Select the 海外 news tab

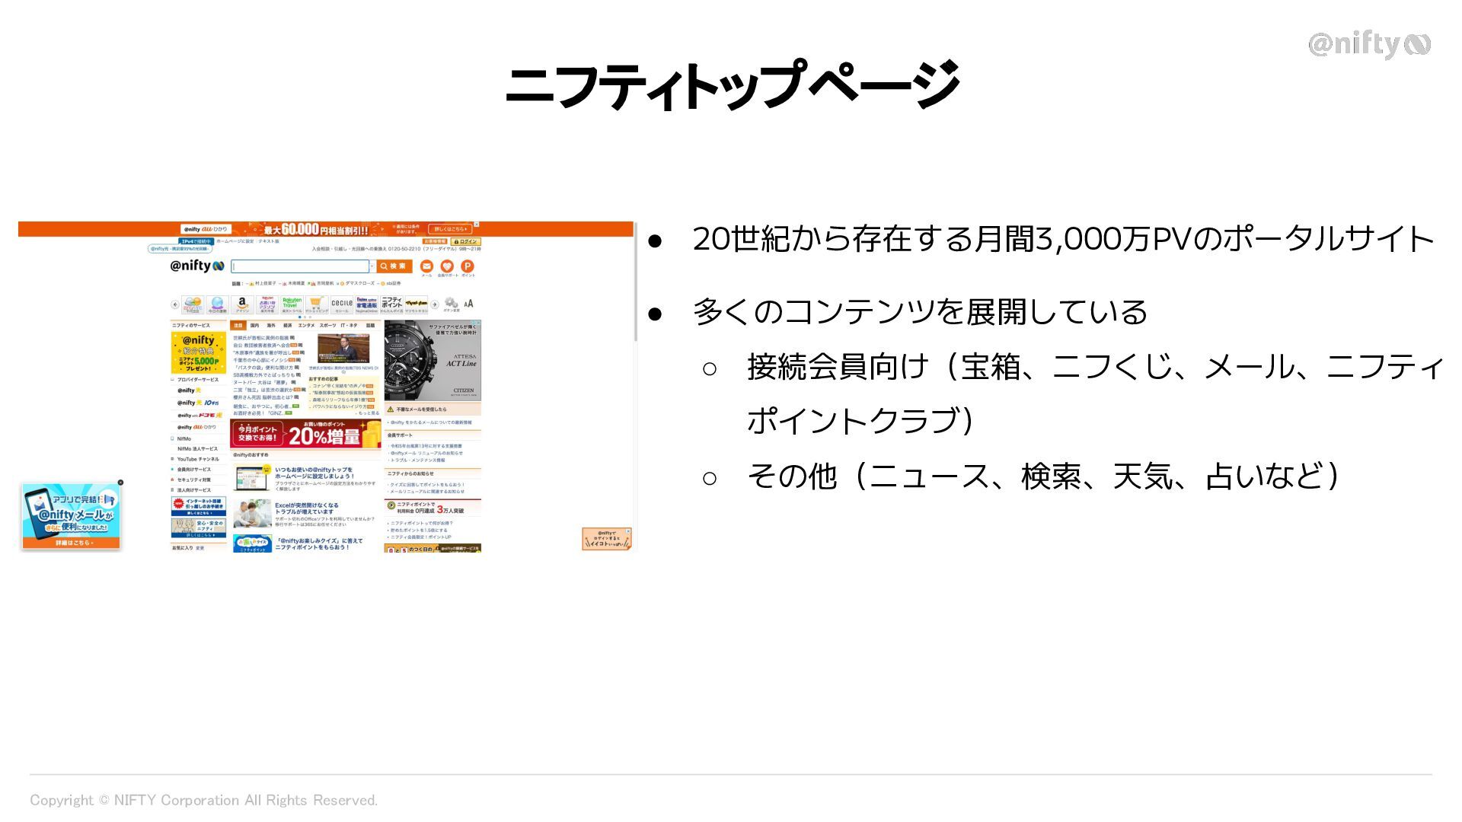click(x=271, y=325)
